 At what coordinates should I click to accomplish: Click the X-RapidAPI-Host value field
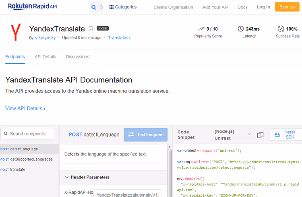[128, 193]
